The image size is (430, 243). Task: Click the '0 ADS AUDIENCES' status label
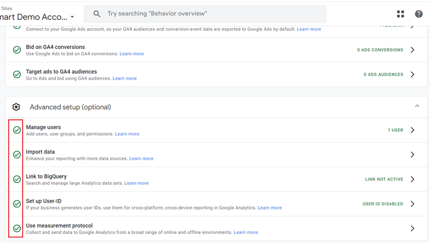[x=383, y=75]
